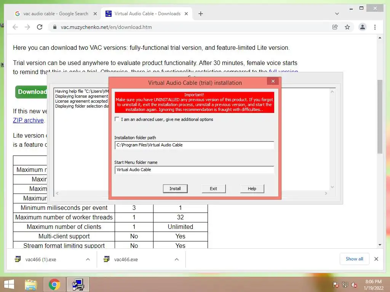Open a new browser tab

tap(200, 14)
